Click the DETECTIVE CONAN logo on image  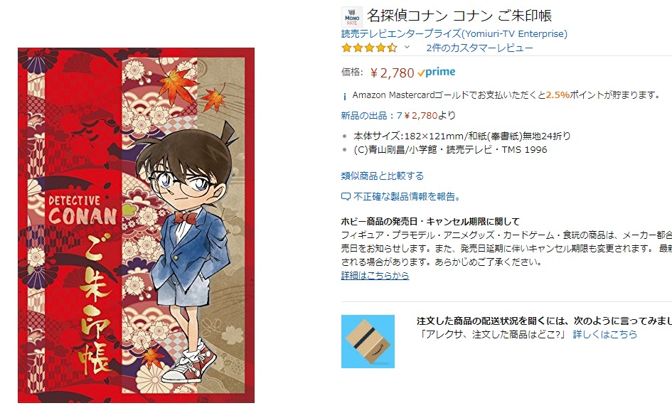[x=82, y=210]
